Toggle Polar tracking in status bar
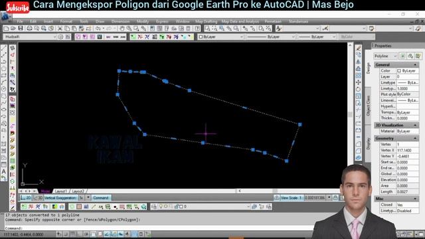 coord(86,234)
